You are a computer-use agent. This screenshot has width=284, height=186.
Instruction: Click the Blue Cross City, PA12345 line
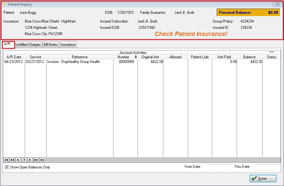(x=44, y=34)
